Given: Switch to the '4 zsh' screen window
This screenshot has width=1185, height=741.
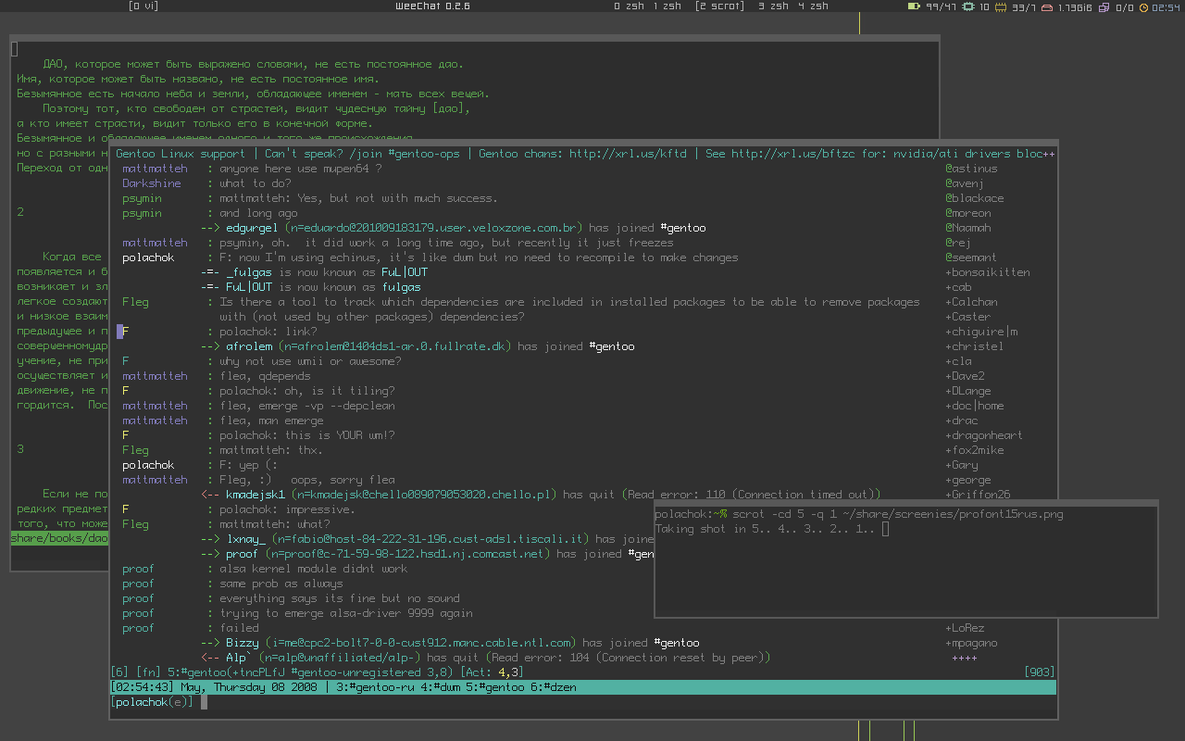Looking at the screenshot, I should [814, 6].
